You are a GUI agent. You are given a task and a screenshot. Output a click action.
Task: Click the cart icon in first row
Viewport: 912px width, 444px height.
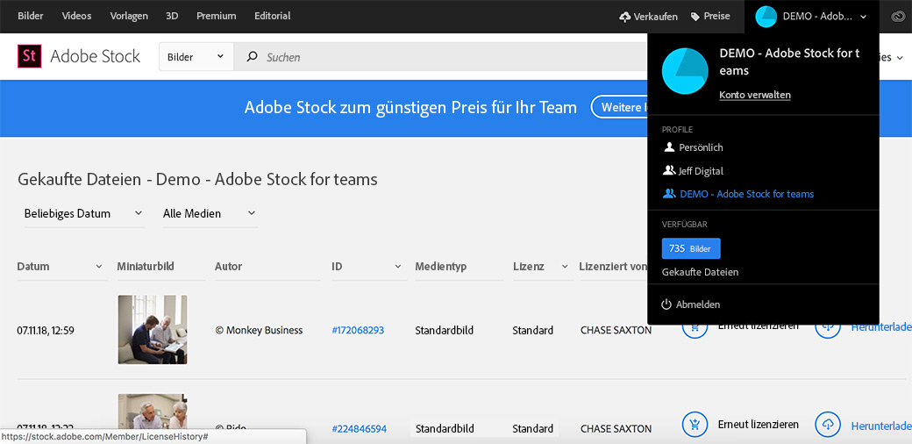695,326
